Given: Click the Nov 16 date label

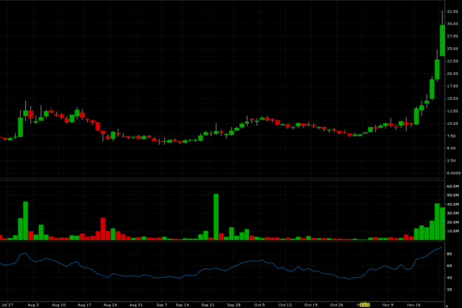Looking at the screenshot, I should [413, 304].
